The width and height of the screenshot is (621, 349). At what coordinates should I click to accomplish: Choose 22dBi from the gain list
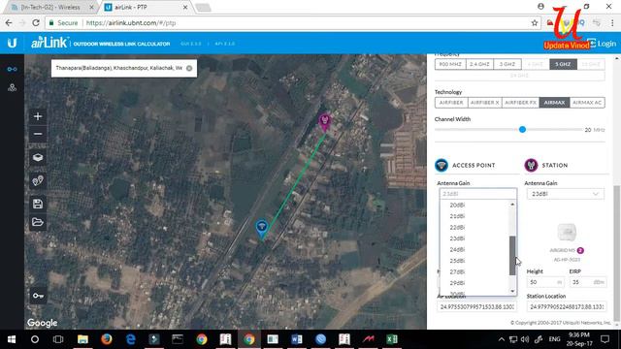pos(457,227)
